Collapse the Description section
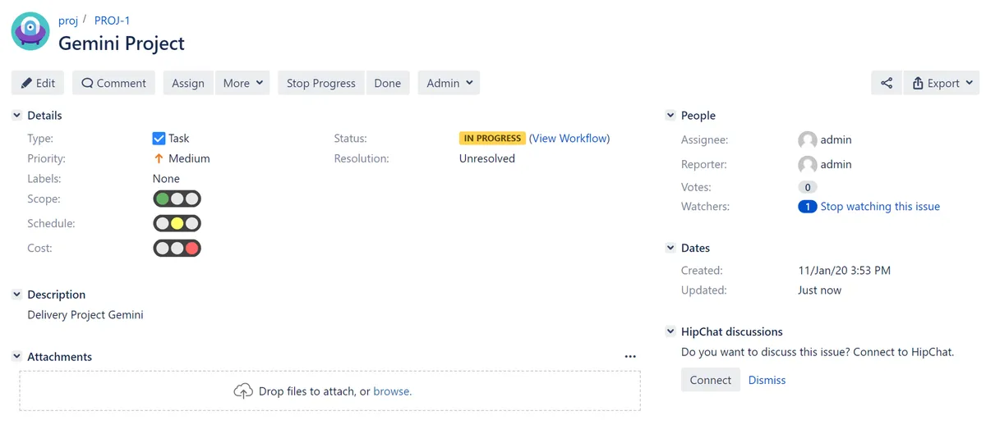 click(x=16, y=295)
